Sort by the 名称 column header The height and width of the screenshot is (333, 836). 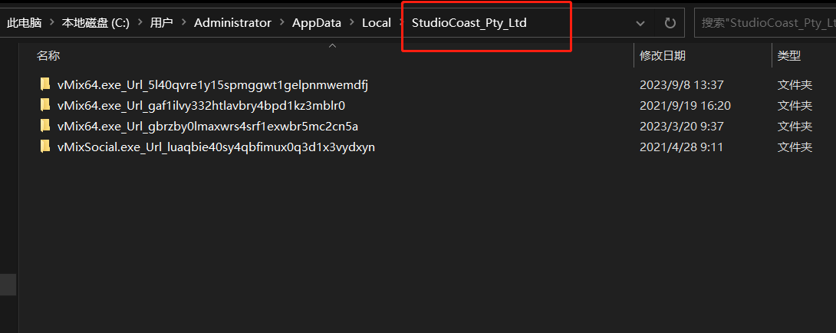tap(48, 55)
